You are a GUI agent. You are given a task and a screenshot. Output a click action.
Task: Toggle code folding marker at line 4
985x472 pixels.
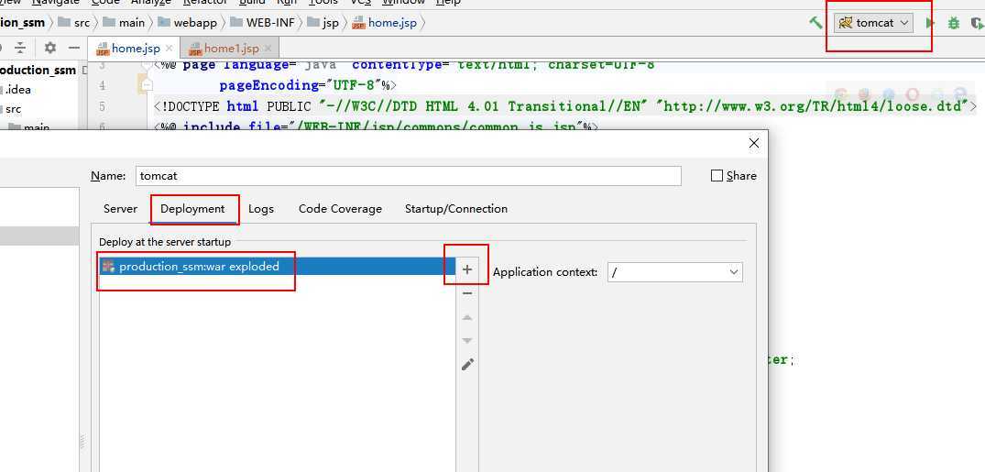point(147,84)
